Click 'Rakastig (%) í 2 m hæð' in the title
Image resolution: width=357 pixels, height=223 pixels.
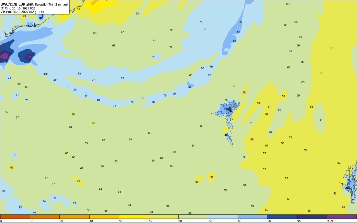[x=51, y=4]
